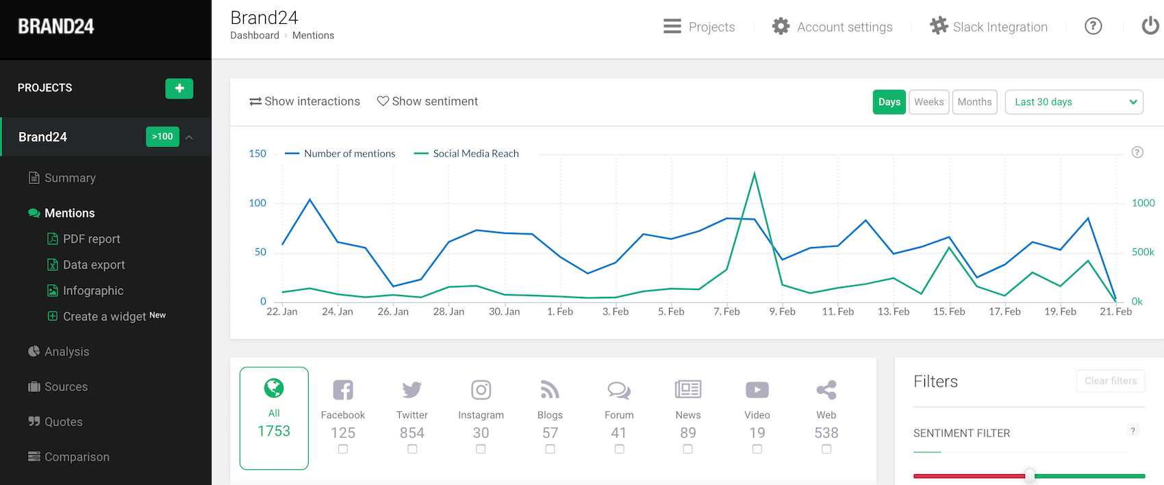Click the Projects hamburger icon

(x=672, y=27)
